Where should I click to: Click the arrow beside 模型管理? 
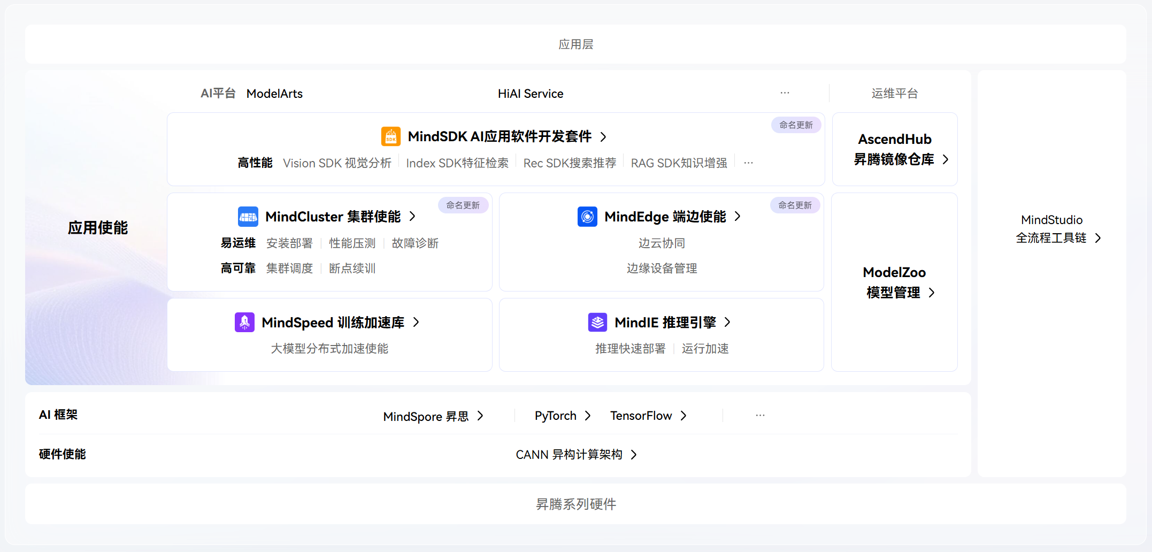(x=932, y=293)
